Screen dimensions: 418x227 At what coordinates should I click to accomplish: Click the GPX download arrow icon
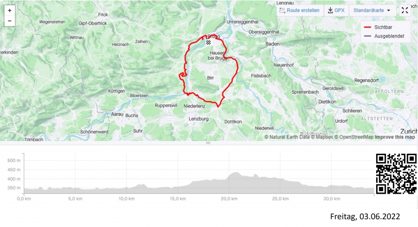tap(330, 10)
